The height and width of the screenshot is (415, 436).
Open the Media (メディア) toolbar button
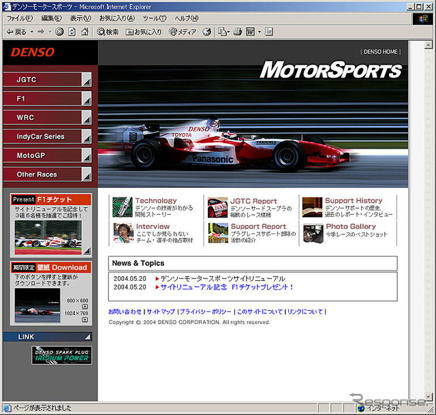pyautogui.click(x=183, y=32)
